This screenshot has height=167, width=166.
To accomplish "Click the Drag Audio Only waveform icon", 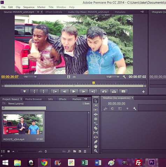I will (x=74, y=77).
